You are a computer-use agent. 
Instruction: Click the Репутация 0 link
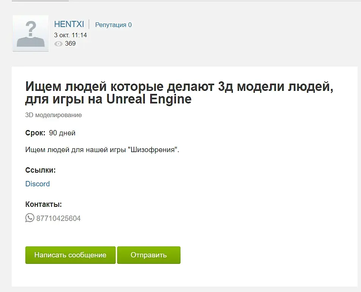click(113, 25)
